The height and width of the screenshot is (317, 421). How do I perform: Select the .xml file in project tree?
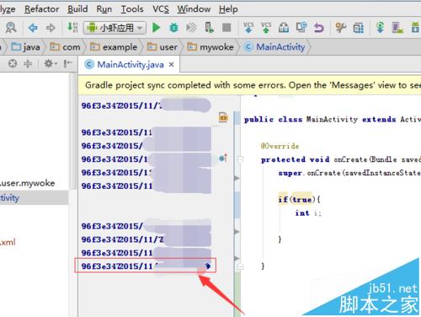(8, 242)
